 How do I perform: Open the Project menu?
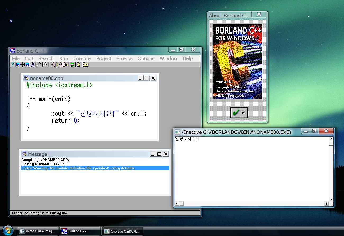tap(104, 58)
